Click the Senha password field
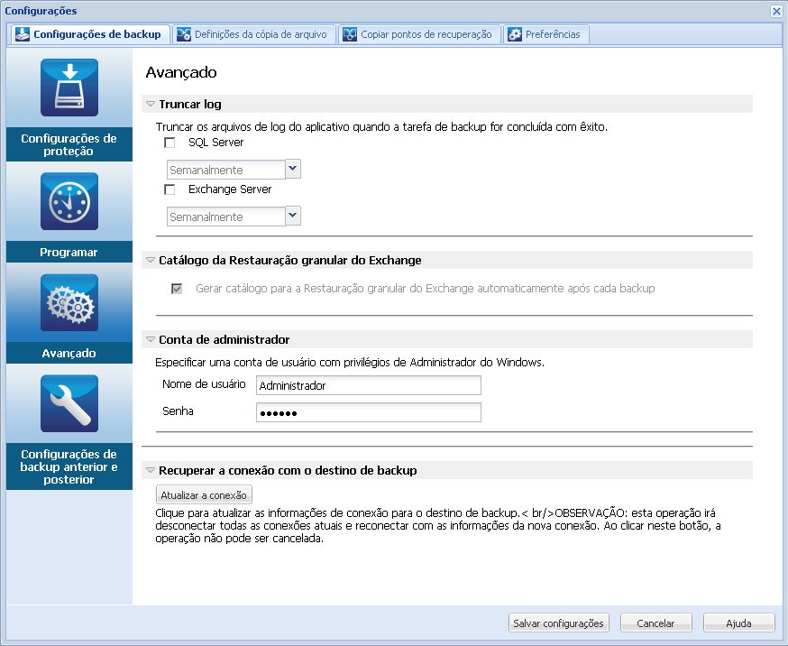 (369, 412)
